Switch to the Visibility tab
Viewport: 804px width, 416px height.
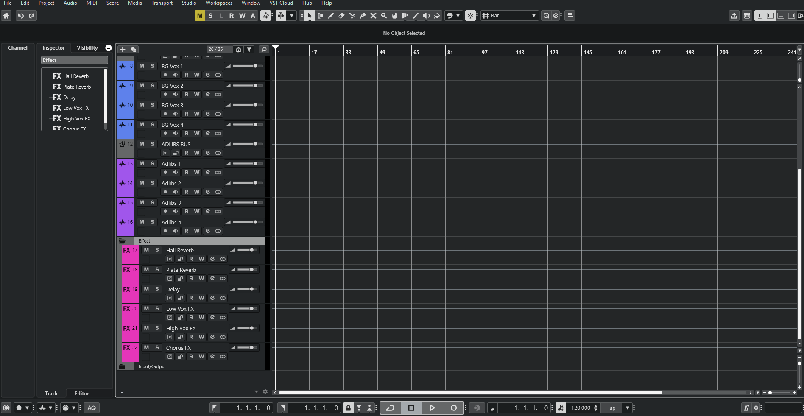pos(87,47)
